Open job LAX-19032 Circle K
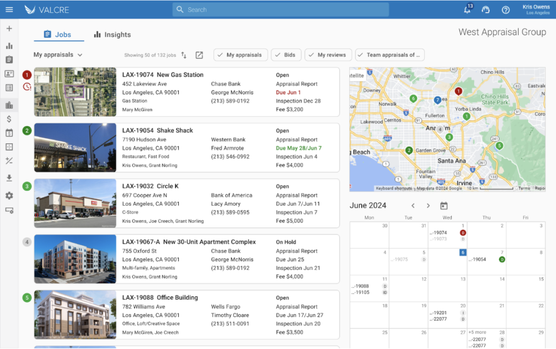The width and height of the screenshot is (556, 349). 187,203
